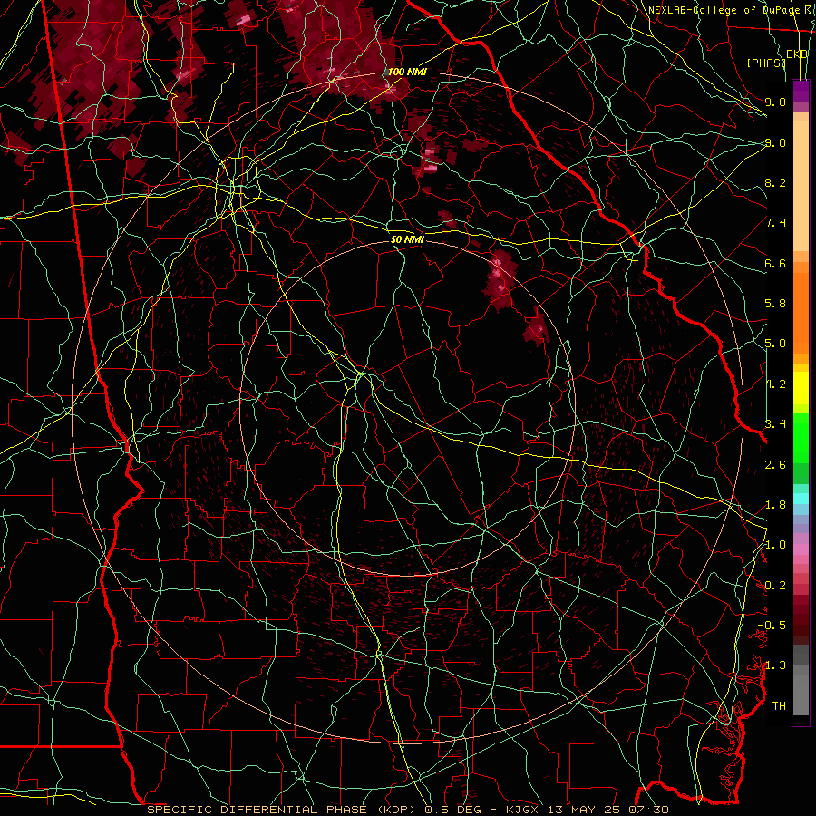Screen dimensions: 816x816
Task: Click the 5.0 scale value
Action: pos(775,344)
